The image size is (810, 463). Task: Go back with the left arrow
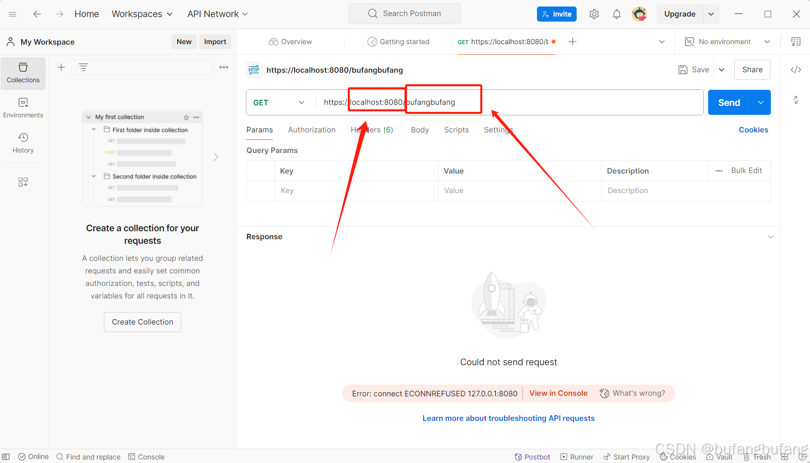pyautogui.click(x=37, y=14)
